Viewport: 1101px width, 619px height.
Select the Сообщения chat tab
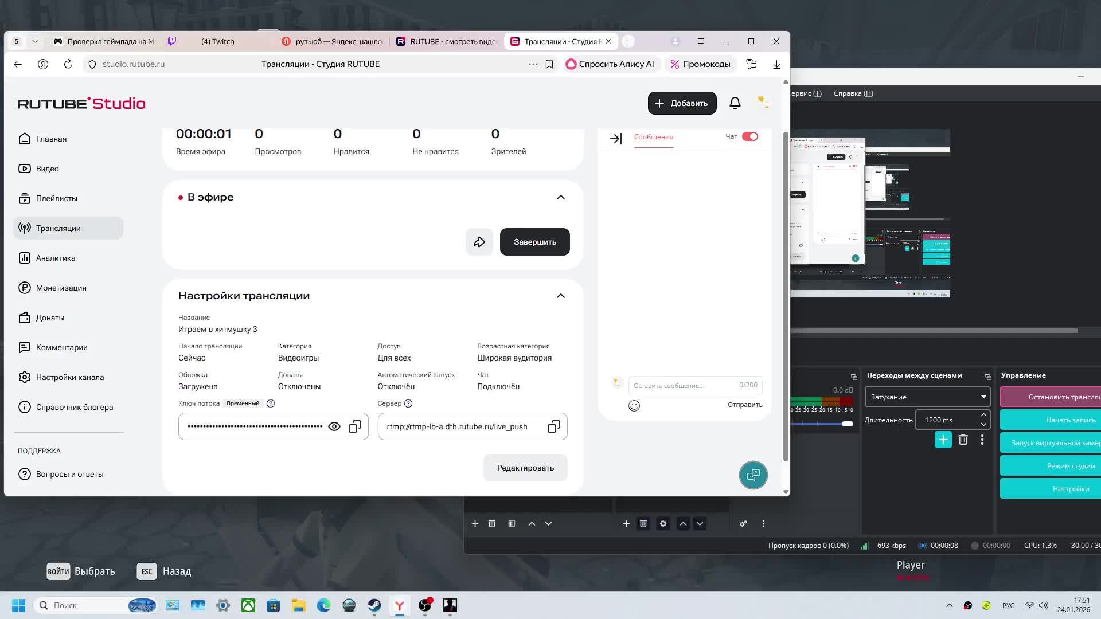pyautogui.click(x=653, y=137)
